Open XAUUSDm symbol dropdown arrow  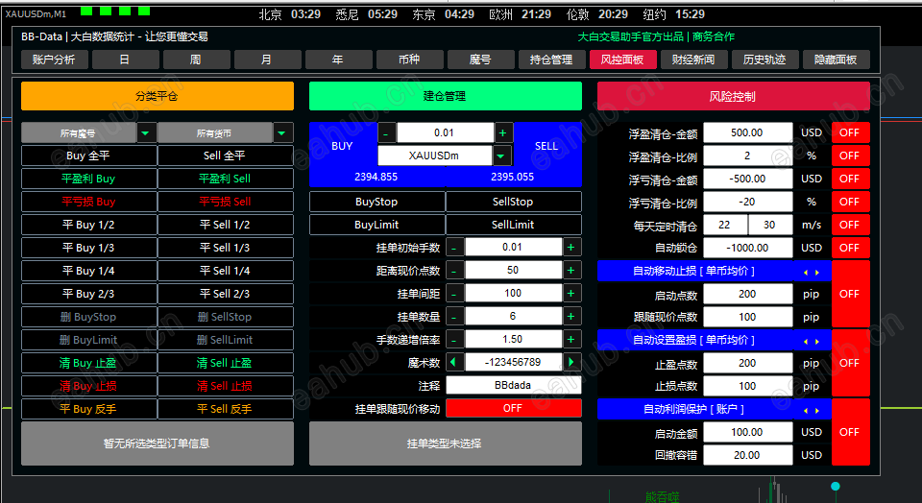tap(501, 156)
